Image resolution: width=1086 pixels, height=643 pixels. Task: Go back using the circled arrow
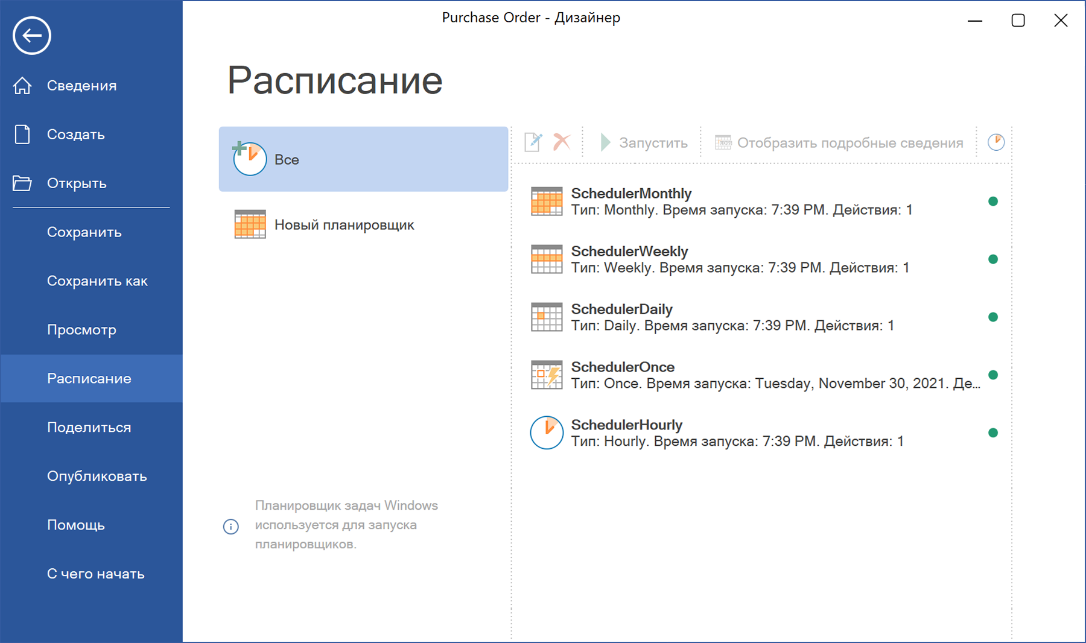(32, 36)
